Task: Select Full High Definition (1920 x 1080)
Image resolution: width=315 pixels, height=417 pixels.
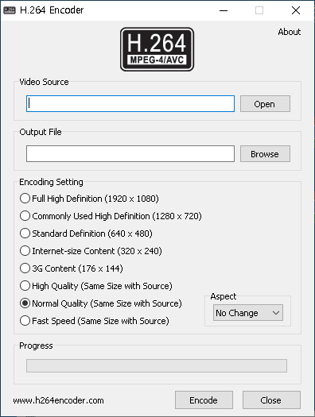Action: coord(89,199)
